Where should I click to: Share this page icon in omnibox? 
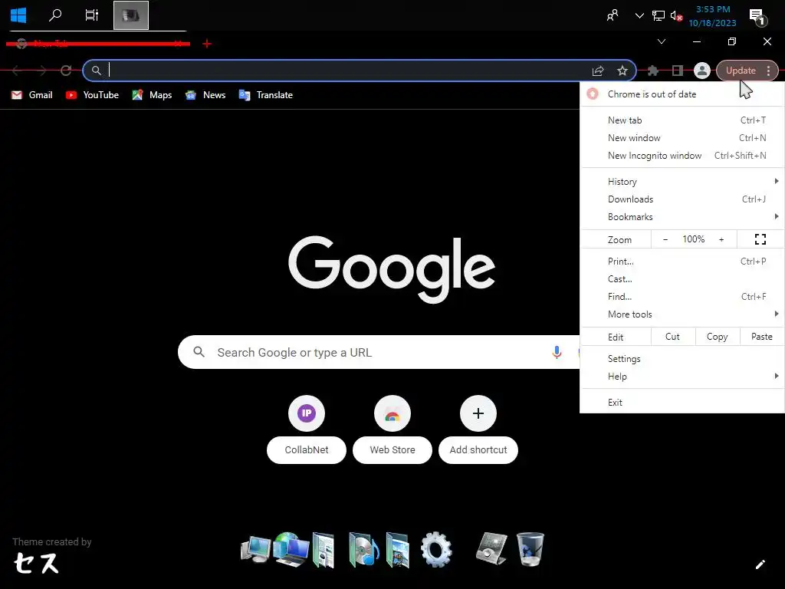tap(598, 71)
